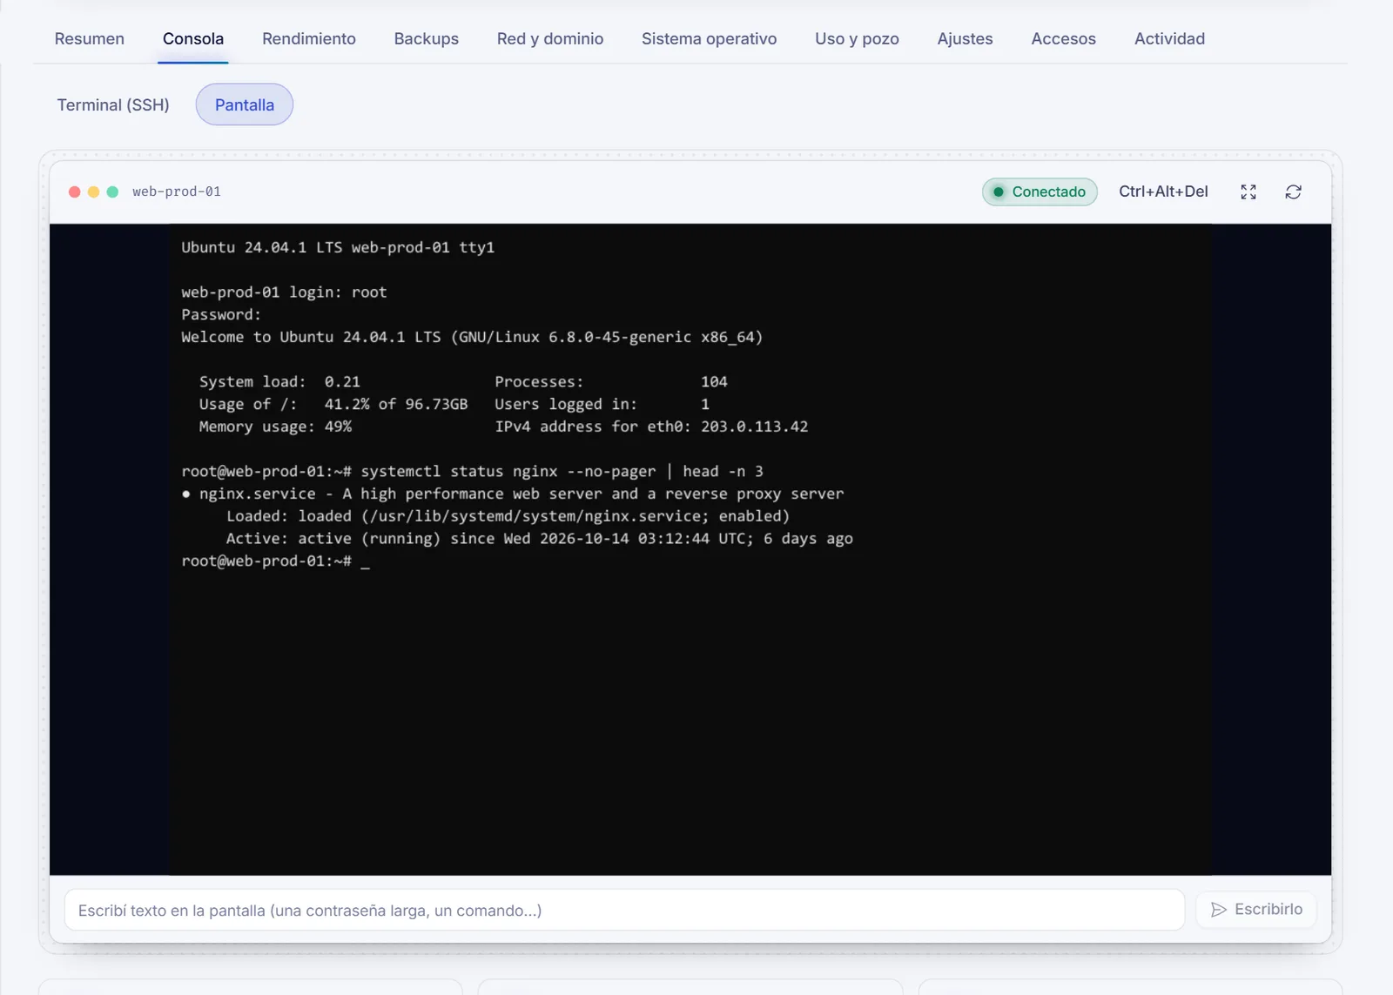Switch to Terminal (SSH) mode

click(x=113, y=104)
